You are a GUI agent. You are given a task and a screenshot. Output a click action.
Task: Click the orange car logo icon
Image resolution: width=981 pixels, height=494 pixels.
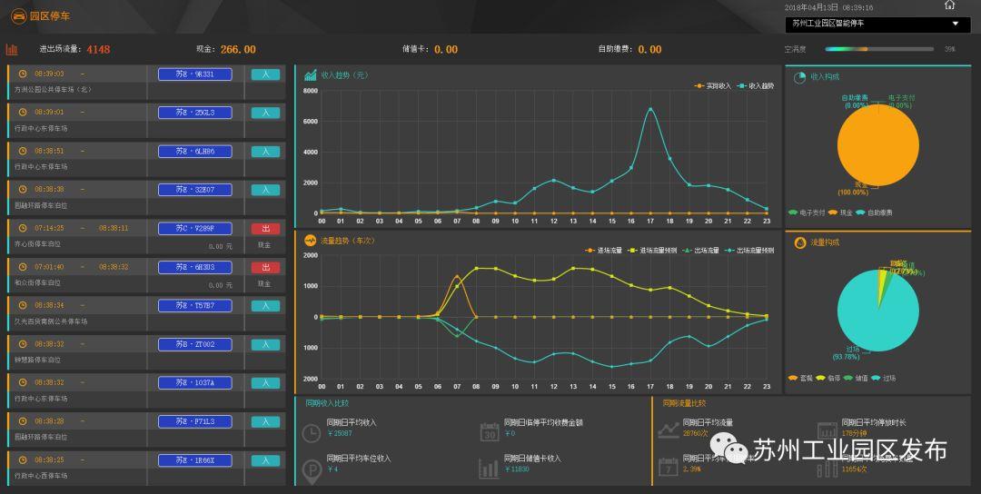(17, 15)
